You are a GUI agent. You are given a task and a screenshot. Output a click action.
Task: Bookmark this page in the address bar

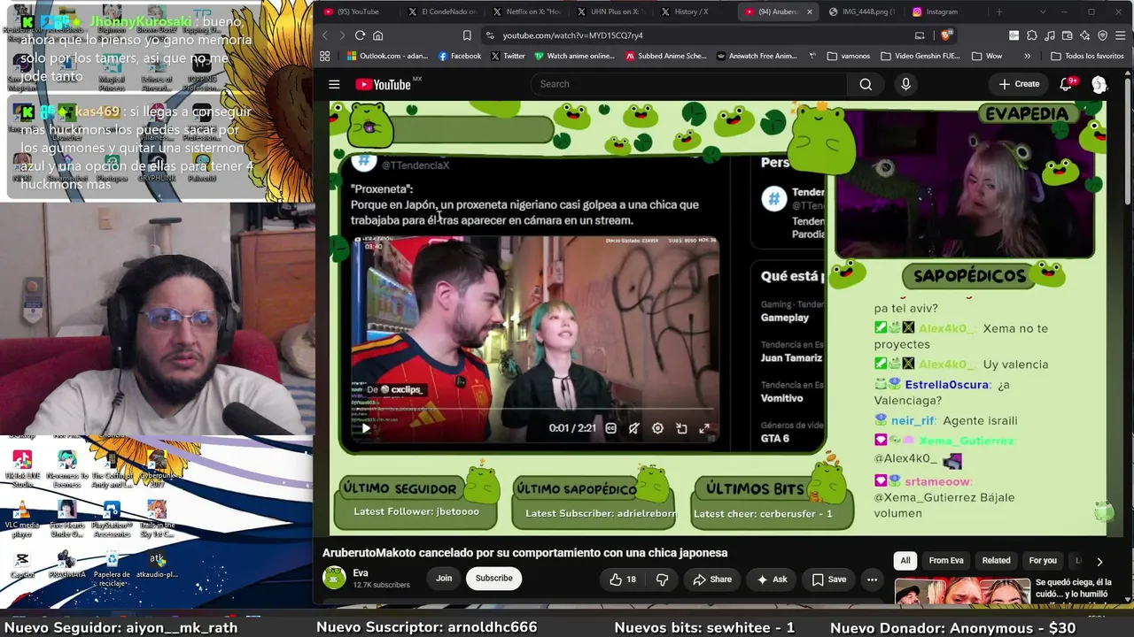467,35
